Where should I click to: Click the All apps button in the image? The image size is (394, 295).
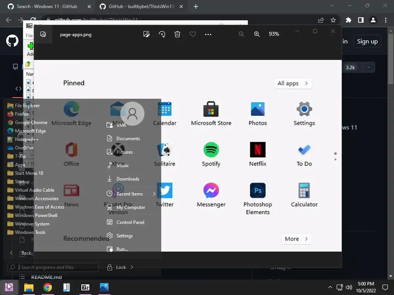(293, 83)
